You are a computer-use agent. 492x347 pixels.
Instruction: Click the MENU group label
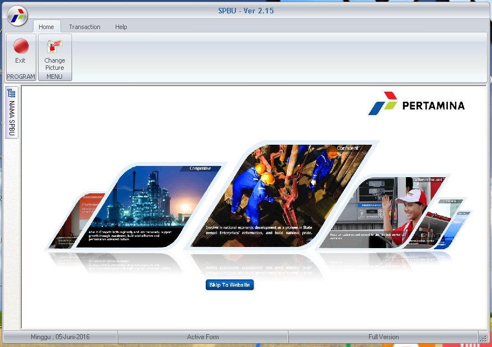tap(55, 77)
